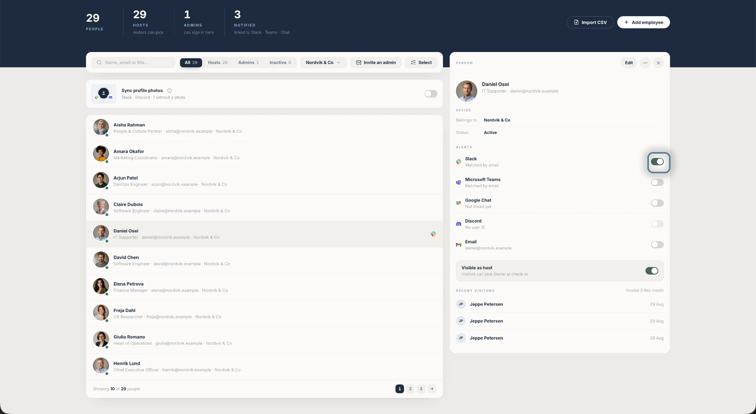Click Arjun Patel's avatar
The height and width of the screenshot is (414, 756).
[x=101, y=180]
